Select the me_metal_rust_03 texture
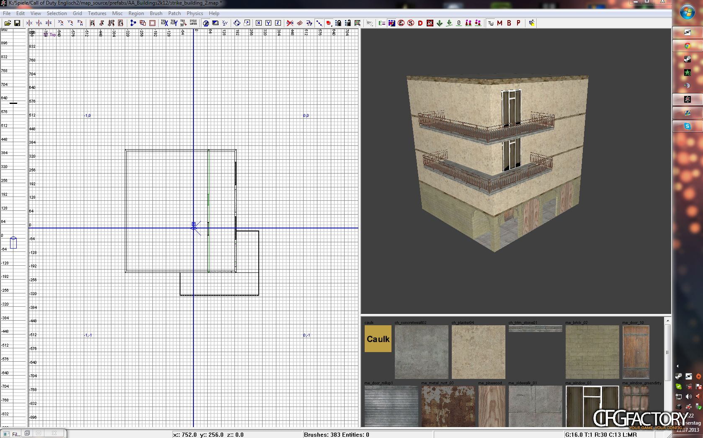 point(448,406)
